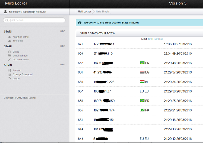
Task: Click the Version 3 header text
Action: click(178, 3)
